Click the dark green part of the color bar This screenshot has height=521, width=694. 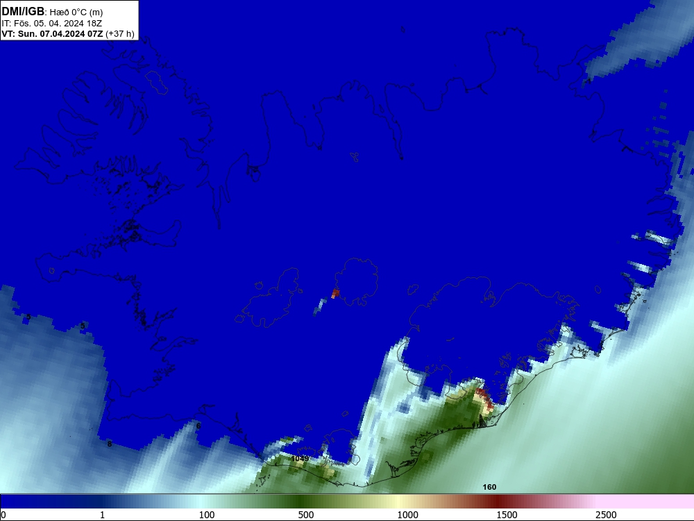[x=301, y=502]
